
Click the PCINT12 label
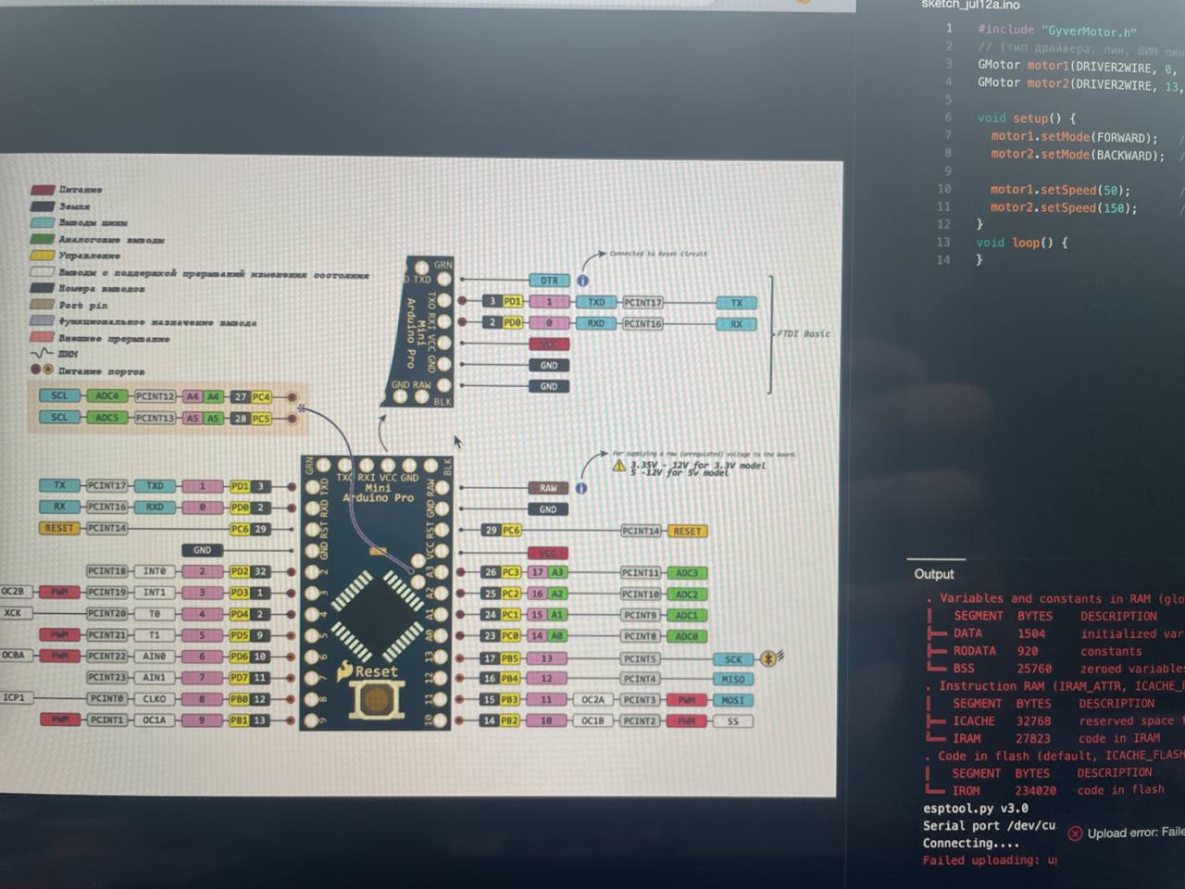click(155, 396)
